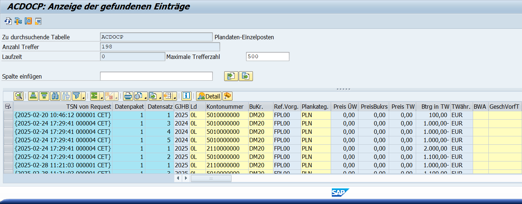This screenshot has height=204, width=522.
Task: Open the filter dropdown arrow
Action: pyautogui.click(x=84, y=97)
